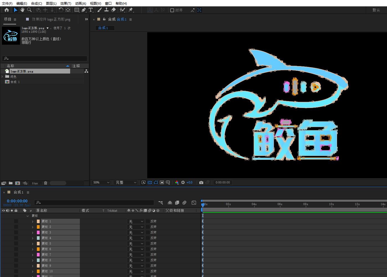Expand hidden panels with double chevron
Screen dimensions: 387x277
[86, 19]
